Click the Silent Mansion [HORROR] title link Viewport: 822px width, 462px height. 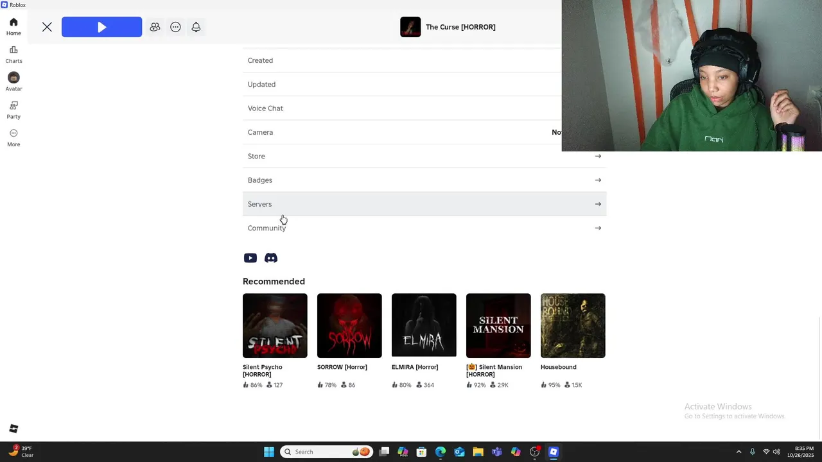point(494,370)
